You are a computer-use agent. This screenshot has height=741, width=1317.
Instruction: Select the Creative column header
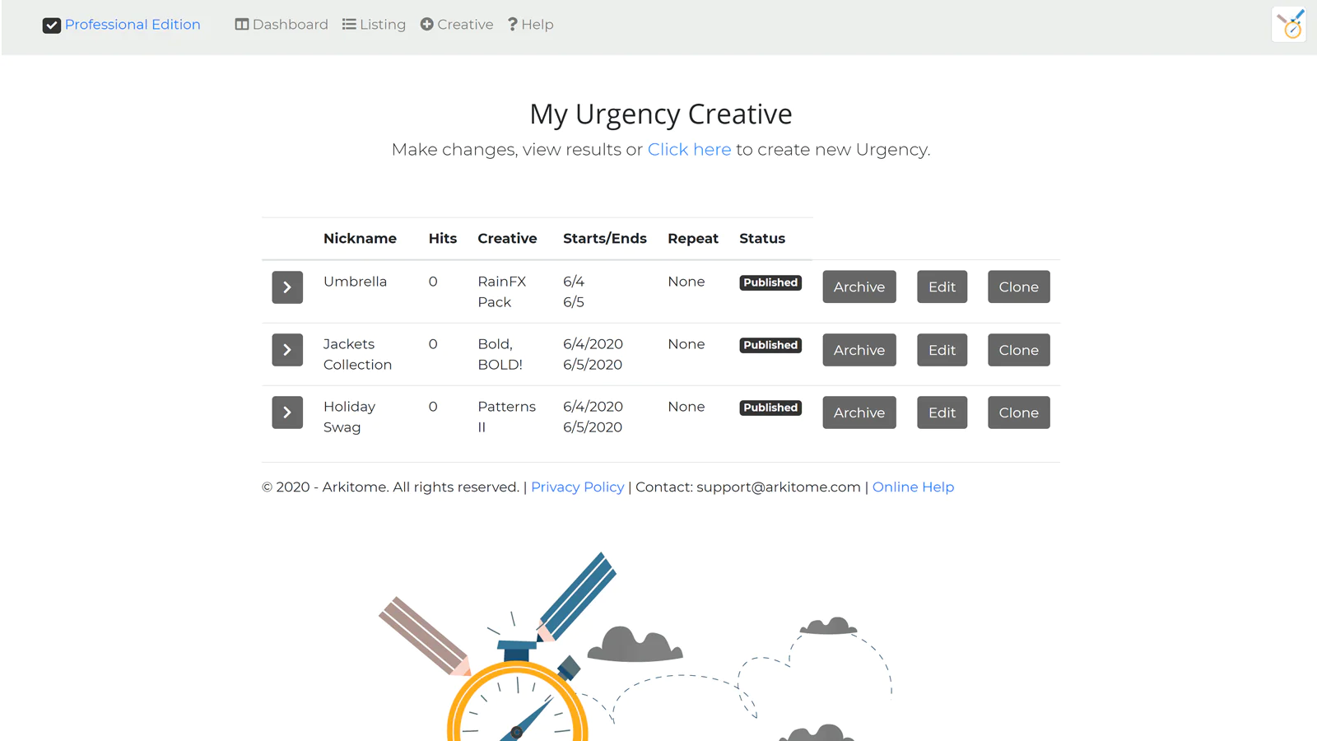[x=507, y=239]
